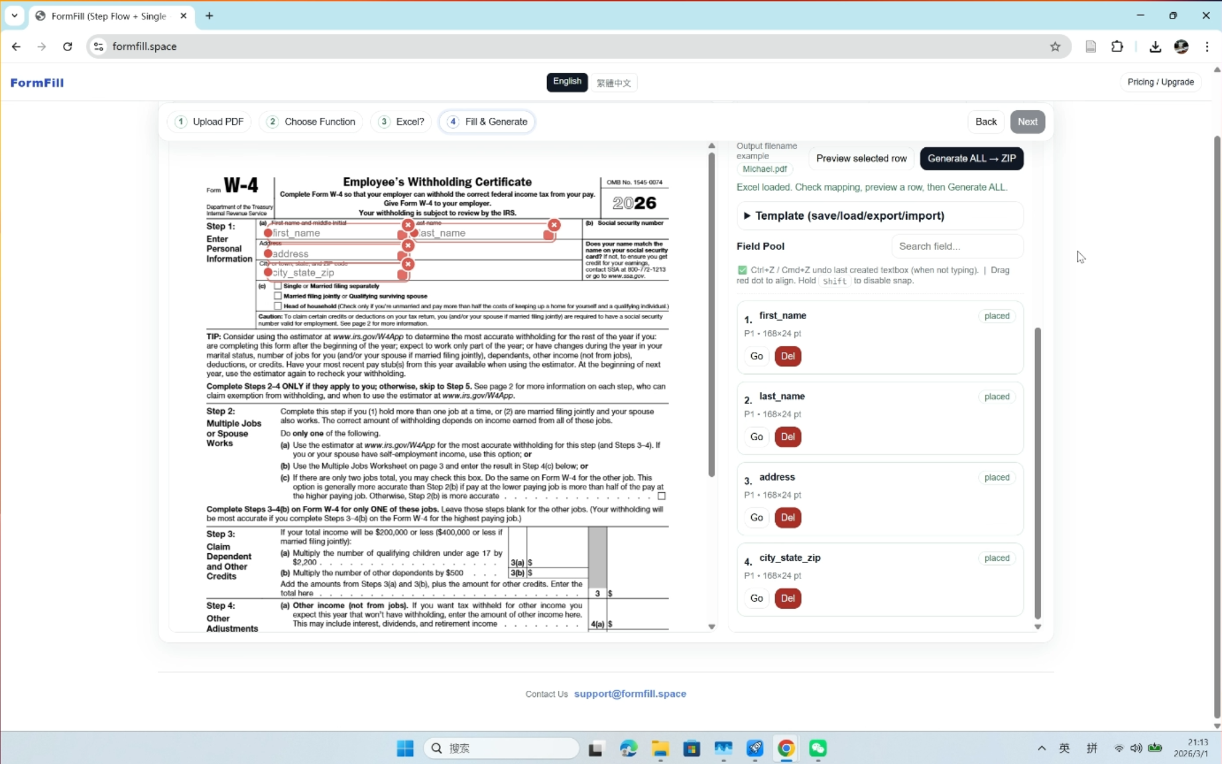
Task: Click the Search field box in Field Pool
Action: click(x=957, y=246)
